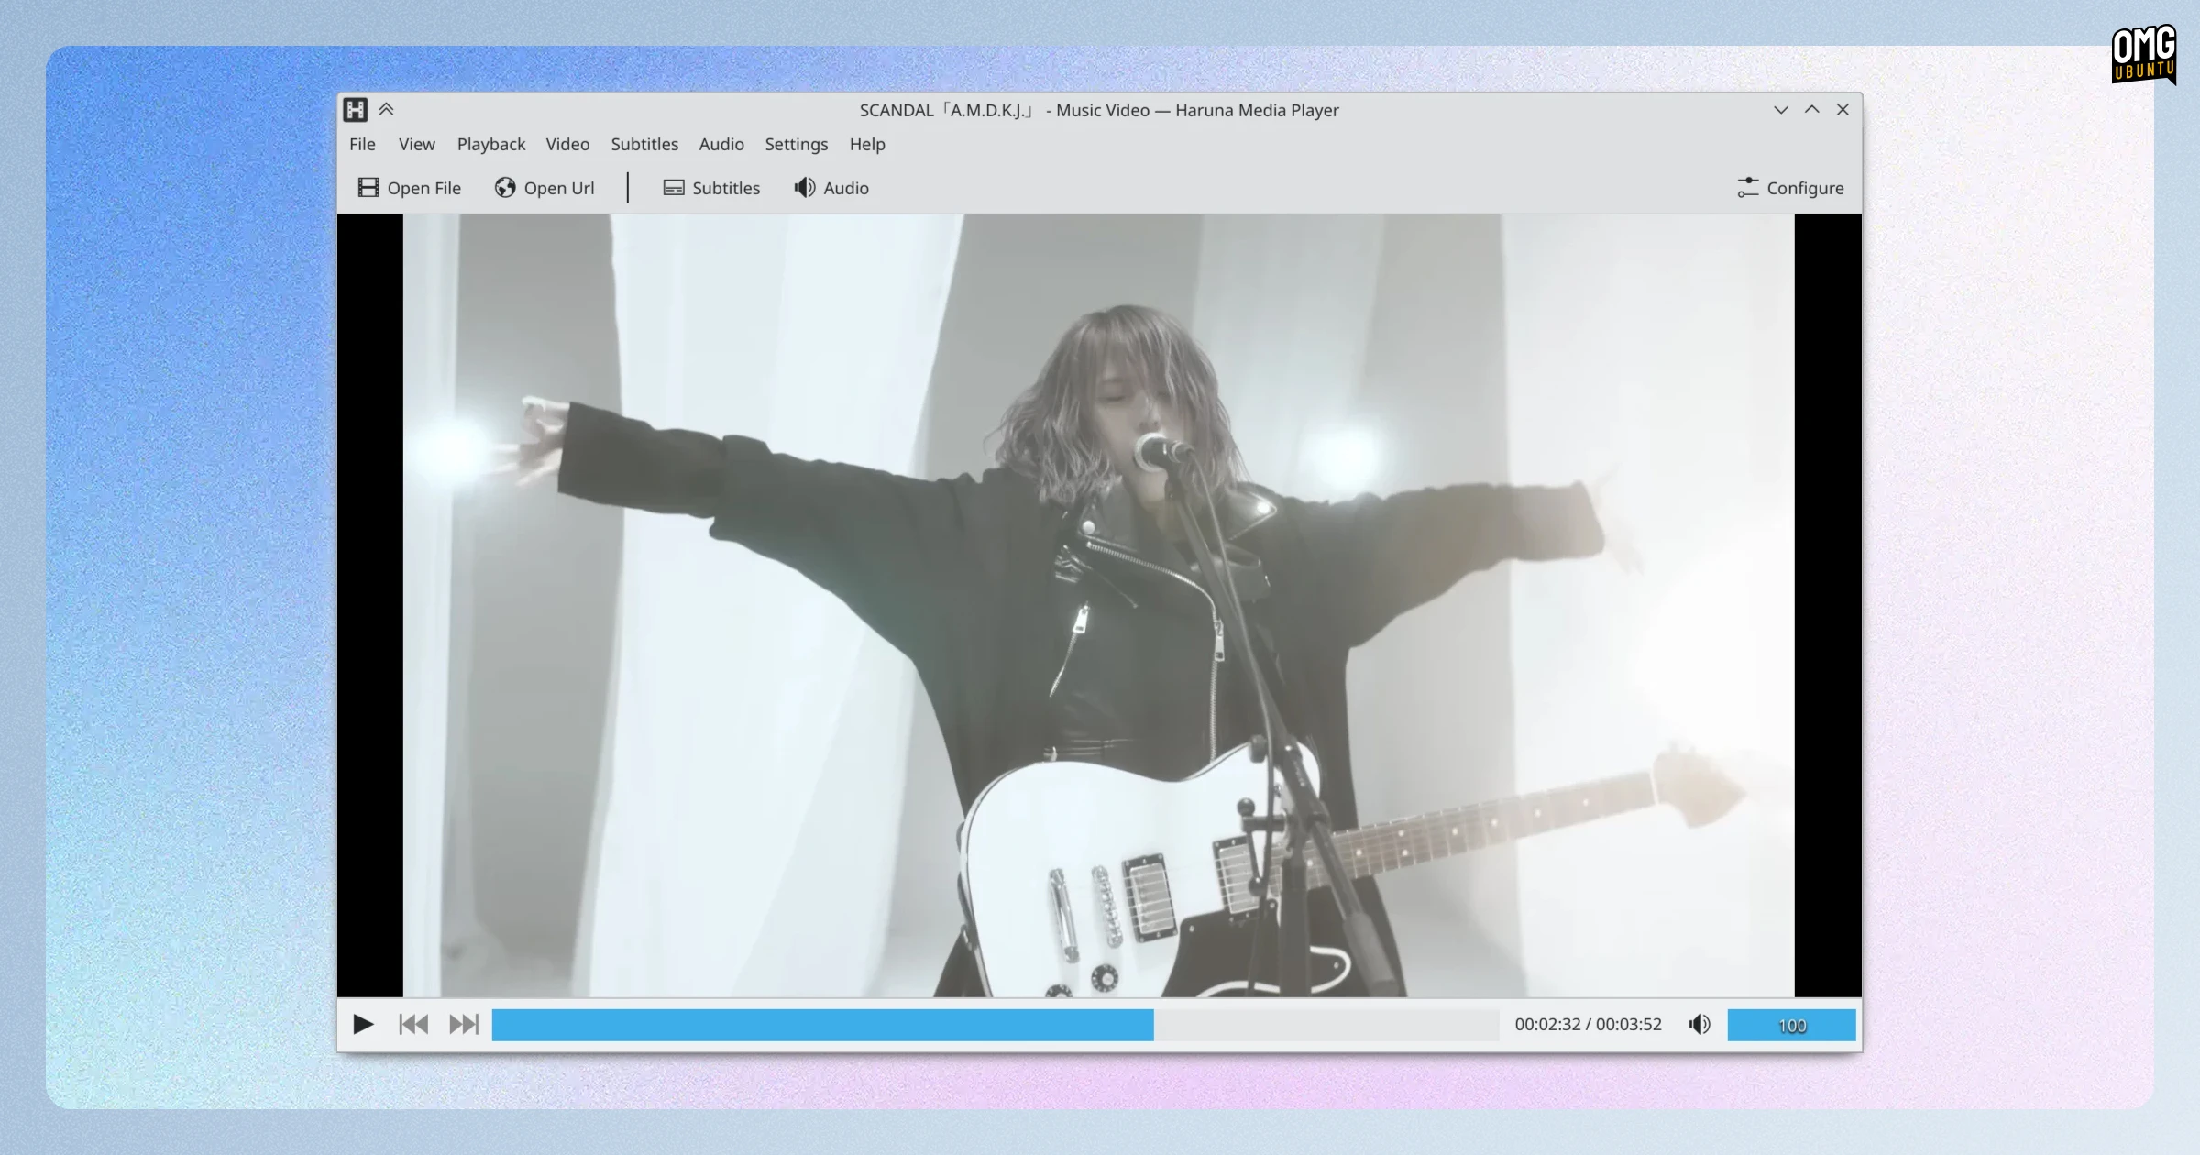The height and width of the screenshot is (1155, 2200).
Task: Open the File menu
Action: click(362, 144)
